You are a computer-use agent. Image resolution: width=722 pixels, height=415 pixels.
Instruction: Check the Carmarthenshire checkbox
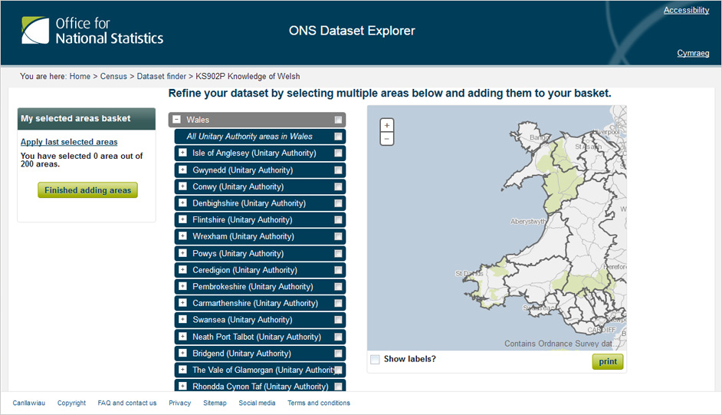click(x=339, y=303)
